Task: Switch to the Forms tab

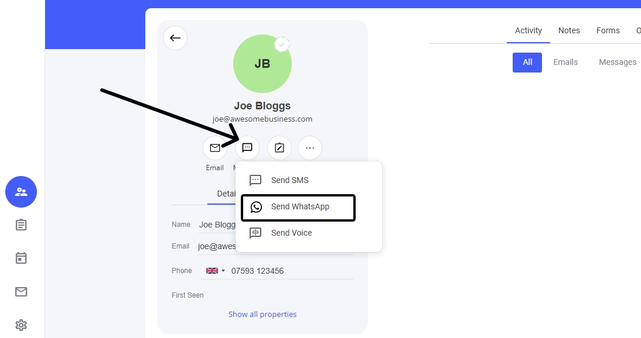Action: point(608,30)
